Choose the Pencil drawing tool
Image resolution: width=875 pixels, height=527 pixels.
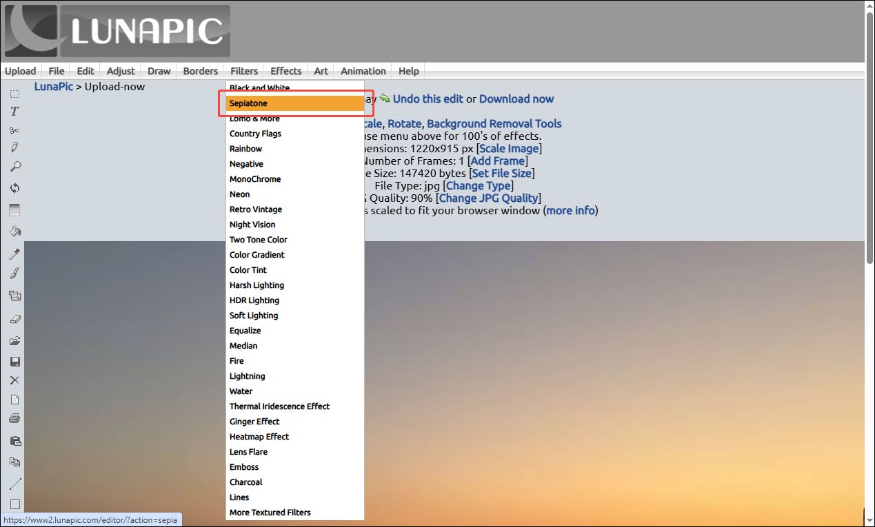(x=15, y=147)
